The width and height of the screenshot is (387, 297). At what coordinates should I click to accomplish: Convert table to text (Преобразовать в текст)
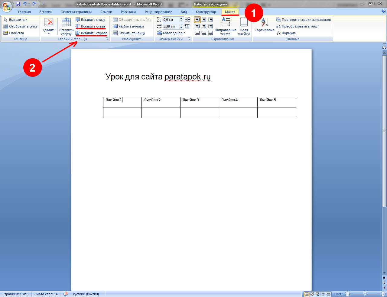[298, 26]
